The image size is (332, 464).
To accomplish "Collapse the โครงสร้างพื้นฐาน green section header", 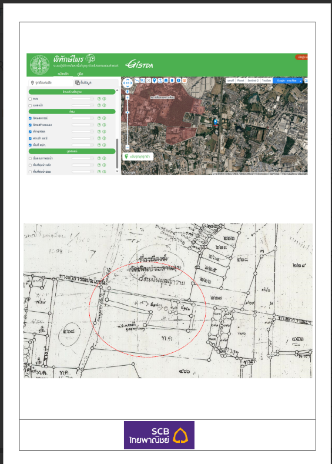I will (72, 92).
